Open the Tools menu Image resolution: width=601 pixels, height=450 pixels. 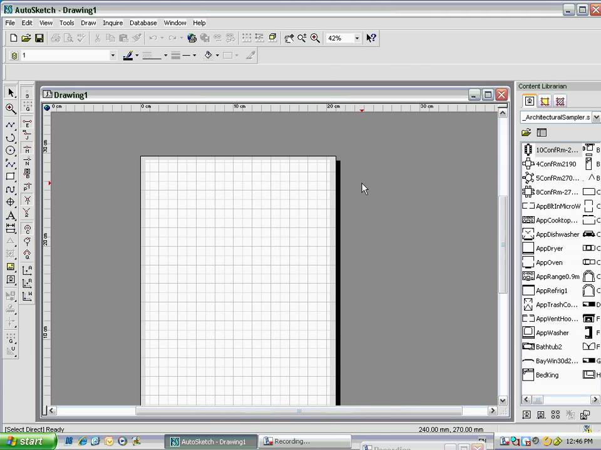point(67,23)
